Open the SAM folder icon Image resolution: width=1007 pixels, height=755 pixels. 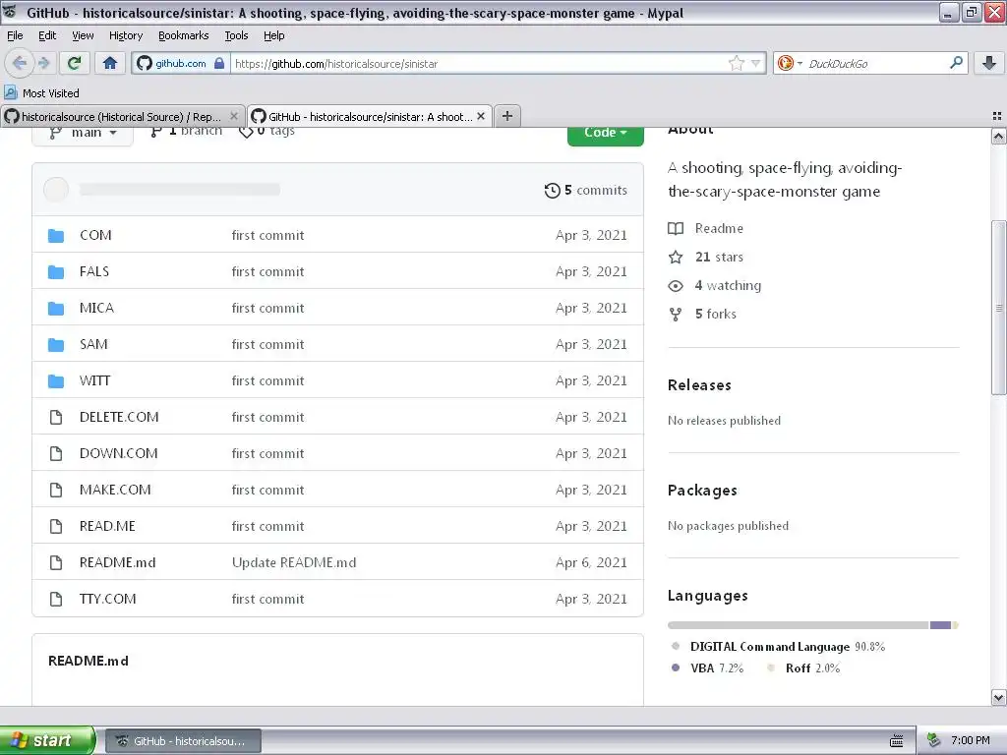(56, 345)
